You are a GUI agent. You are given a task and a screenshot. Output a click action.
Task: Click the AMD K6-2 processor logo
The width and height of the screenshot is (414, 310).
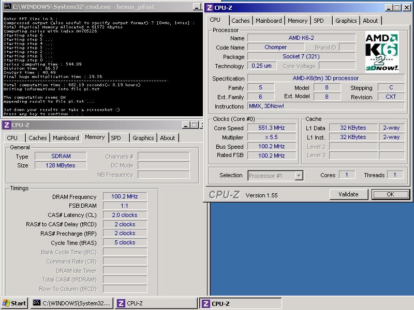382,52
